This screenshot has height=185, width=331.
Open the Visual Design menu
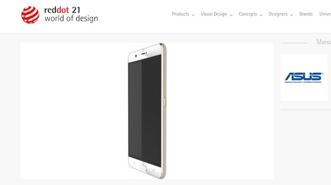pyautogui.click(x=214, y=14)
